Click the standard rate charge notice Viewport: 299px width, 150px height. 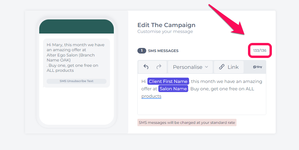[187, 123]
